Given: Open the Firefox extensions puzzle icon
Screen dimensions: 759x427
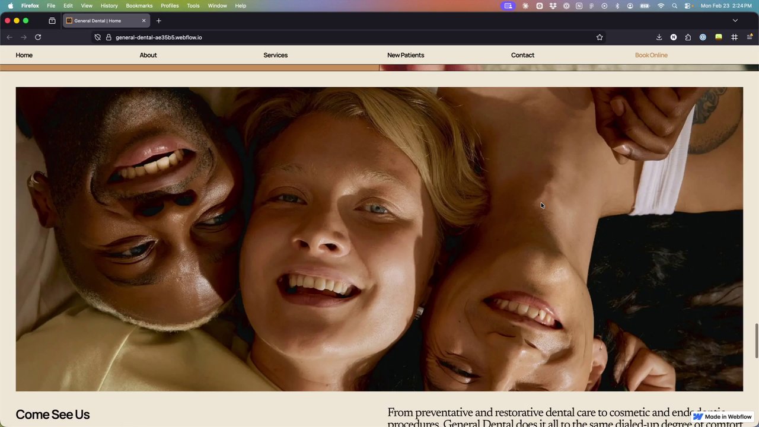Looking at the screenshot, I should point(688,37).
